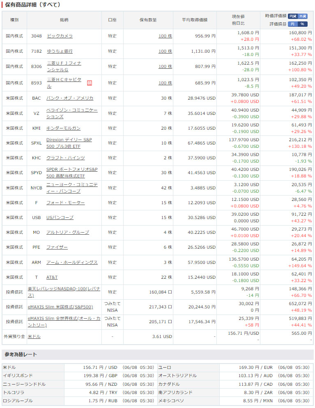Open eMAXIS Slim 全世界株式 fund link
Viewport: 315px width, 408px height.
[64, 322]
